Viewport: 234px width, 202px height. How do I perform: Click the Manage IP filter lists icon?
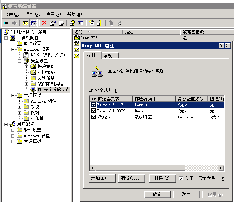click(100, 23)
